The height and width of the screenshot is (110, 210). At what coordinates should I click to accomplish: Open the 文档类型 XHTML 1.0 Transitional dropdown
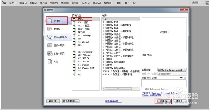172,70
